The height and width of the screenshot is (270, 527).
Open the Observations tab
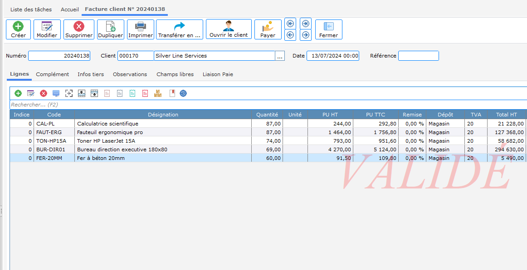pyautogui.click(x=130, y=74)
